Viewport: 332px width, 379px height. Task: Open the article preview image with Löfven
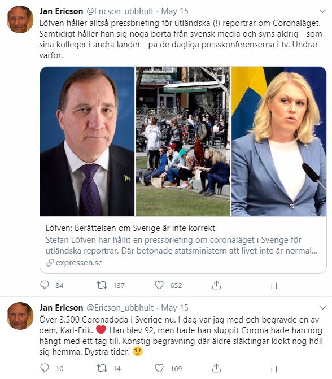tap(87, 141)
